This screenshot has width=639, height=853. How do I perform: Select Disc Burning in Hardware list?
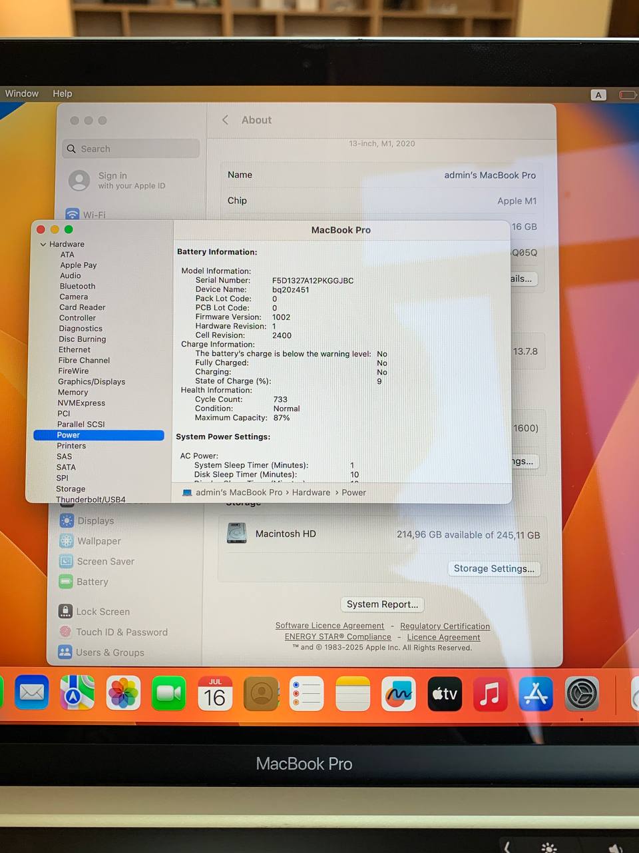[83, 339]
